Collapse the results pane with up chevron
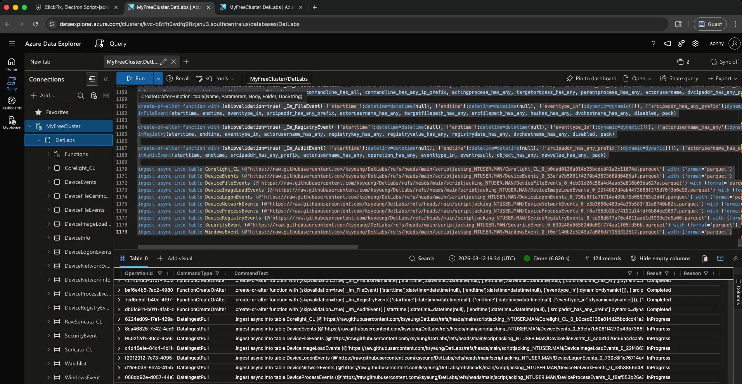 [x=735, y=258]
